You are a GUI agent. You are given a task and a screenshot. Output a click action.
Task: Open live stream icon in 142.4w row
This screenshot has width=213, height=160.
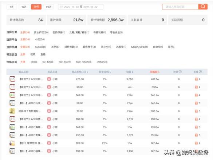point(196,143)
